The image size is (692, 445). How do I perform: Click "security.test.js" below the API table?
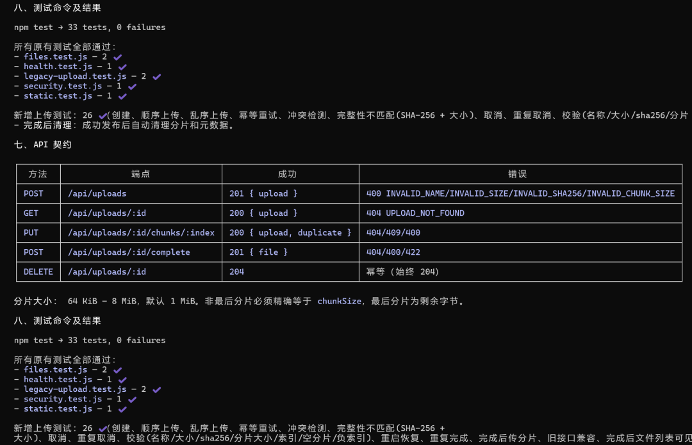coord(63,399)
